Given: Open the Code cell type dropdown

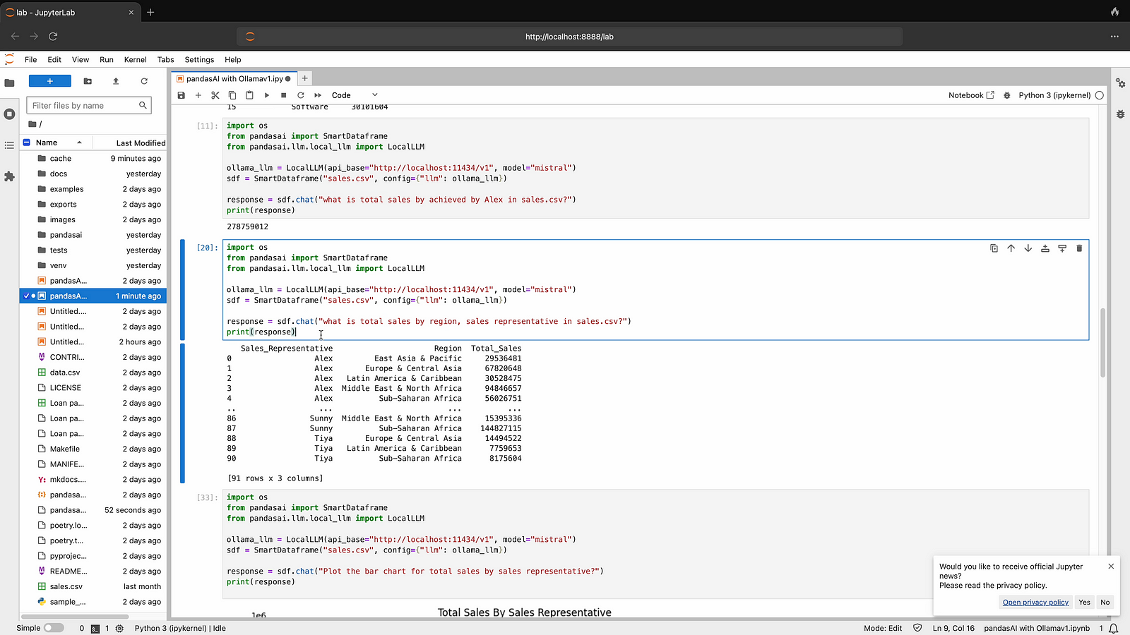Looking at the screenshot, I should 355,95.
